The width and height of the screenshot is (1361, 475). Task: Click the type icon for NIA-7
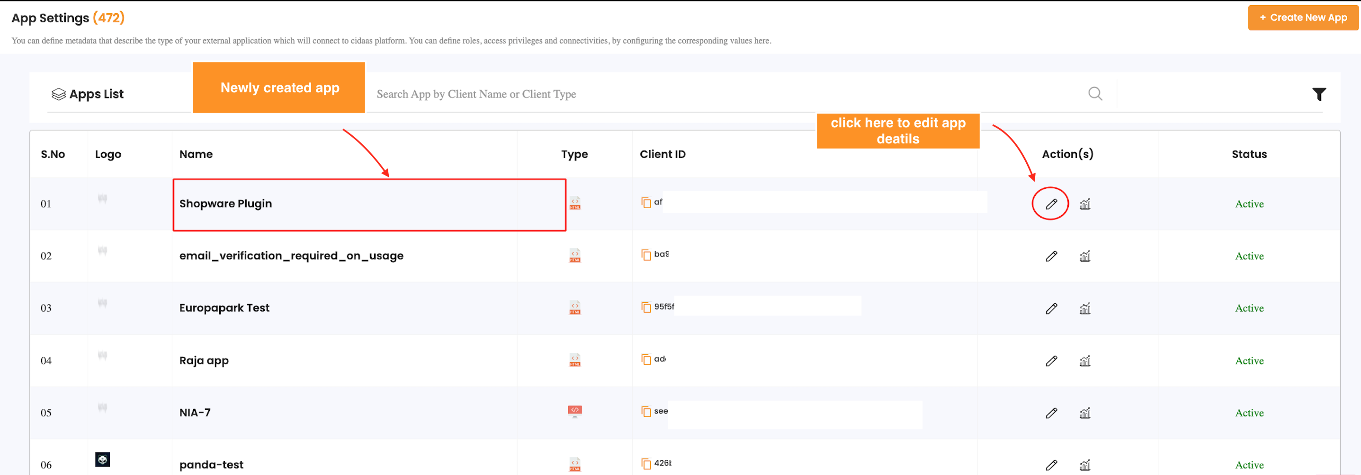[574, 411]
